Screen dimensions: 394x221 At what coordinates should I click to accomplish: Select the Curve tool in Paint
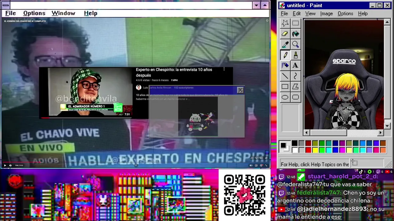click(295, 76)
